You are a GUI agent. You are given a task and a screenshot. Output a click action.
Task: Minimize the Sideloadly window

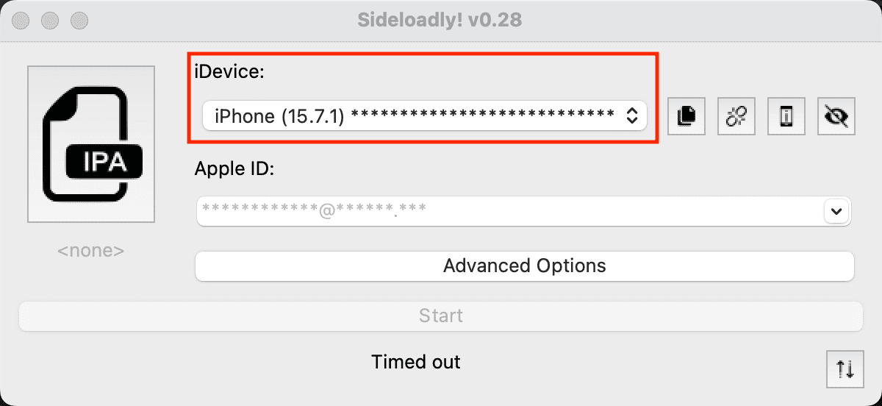[51, 21]
